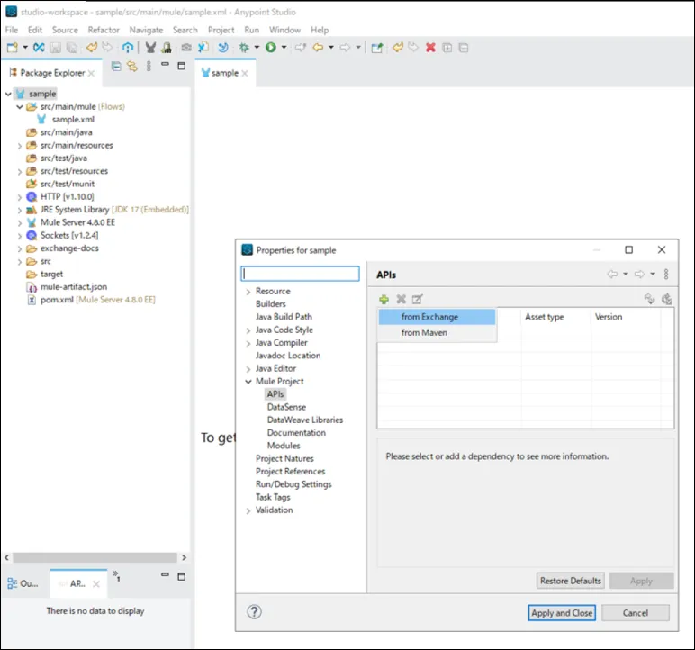Image resolution: width=695 pixels, height=650 pixels.
Task: Close the Package Explorer tab
Action: (x=91, y=73)
